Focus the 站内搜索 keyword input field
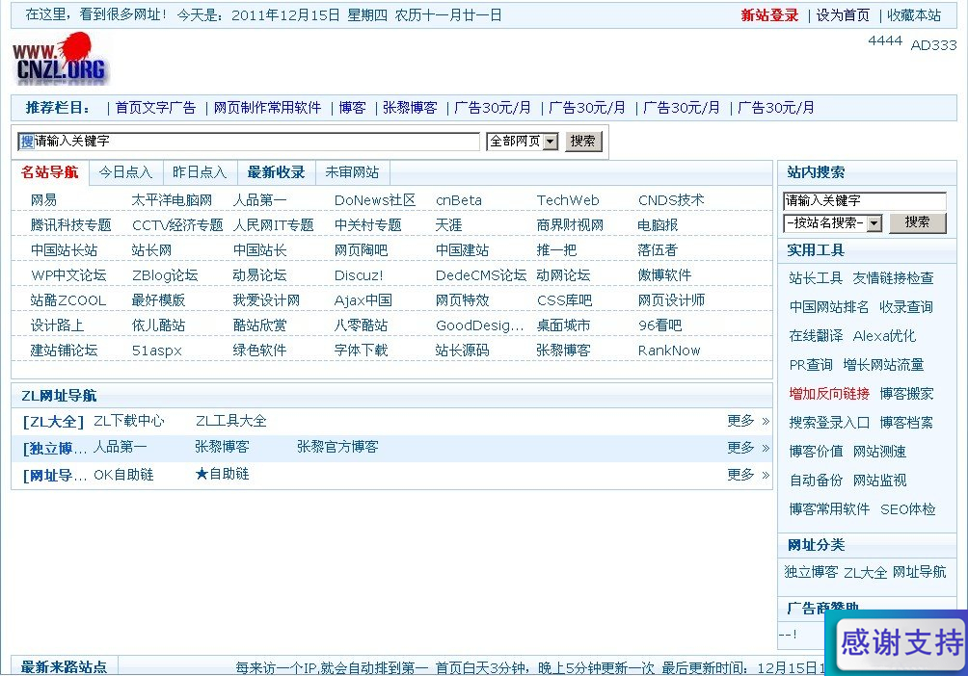The image size is (968, 676). click(x=864, y=200)
